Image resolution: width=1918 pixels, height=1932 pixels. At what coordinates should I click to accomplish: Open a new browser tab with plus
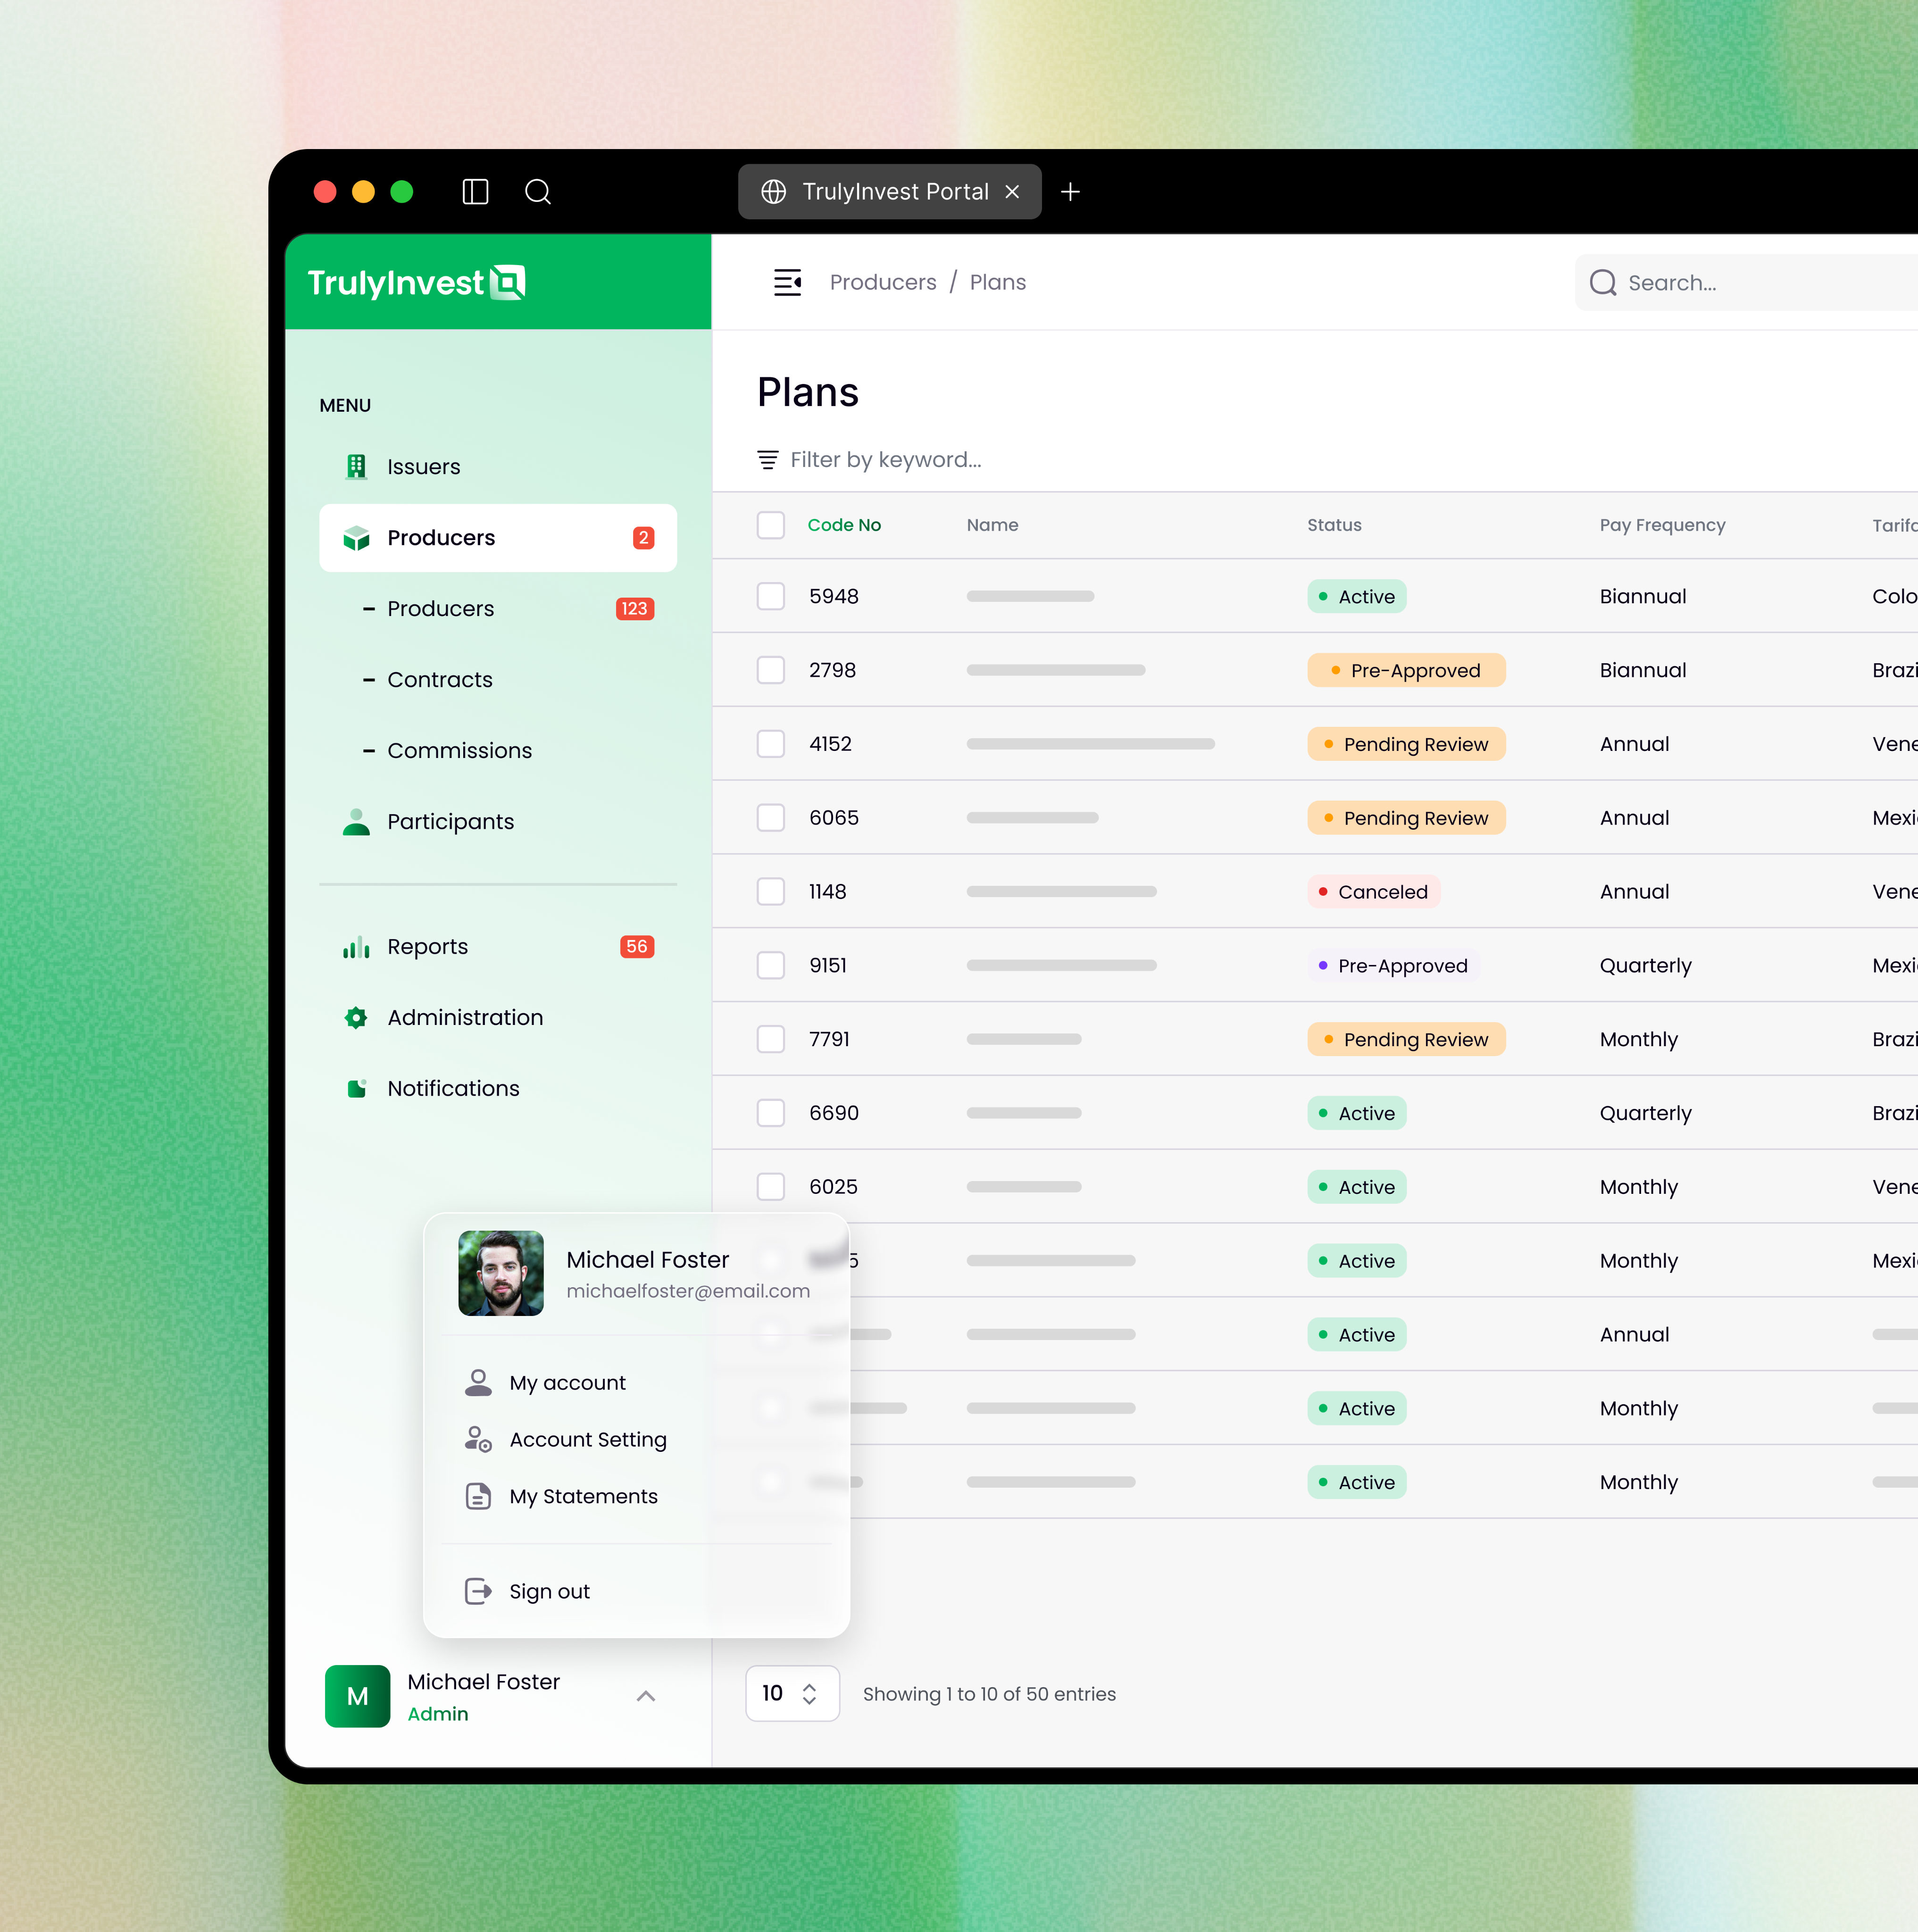point(1070,191)
